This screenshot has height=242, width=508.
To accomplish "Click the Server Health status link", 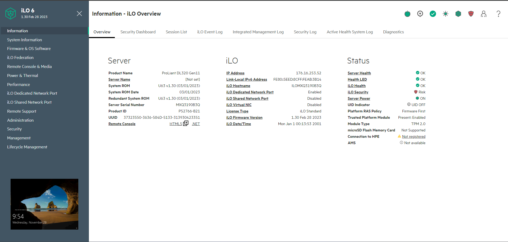I will tap(359, 73).
